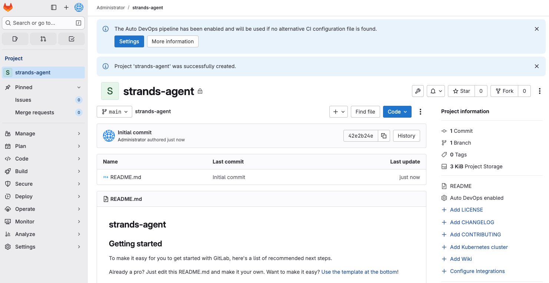Screen dimensions: 549x283
Task: Select the merge requests icon in sidebar
Action: 43,38
